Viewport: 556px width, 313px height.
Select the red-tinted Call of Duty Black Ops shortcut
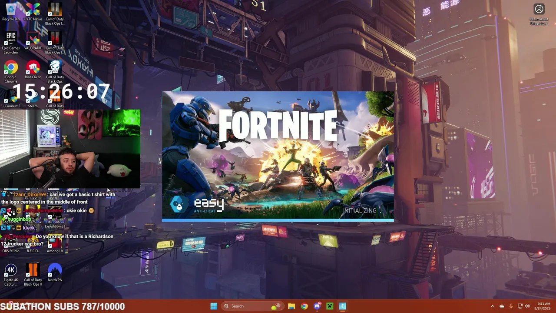[55, 43]
